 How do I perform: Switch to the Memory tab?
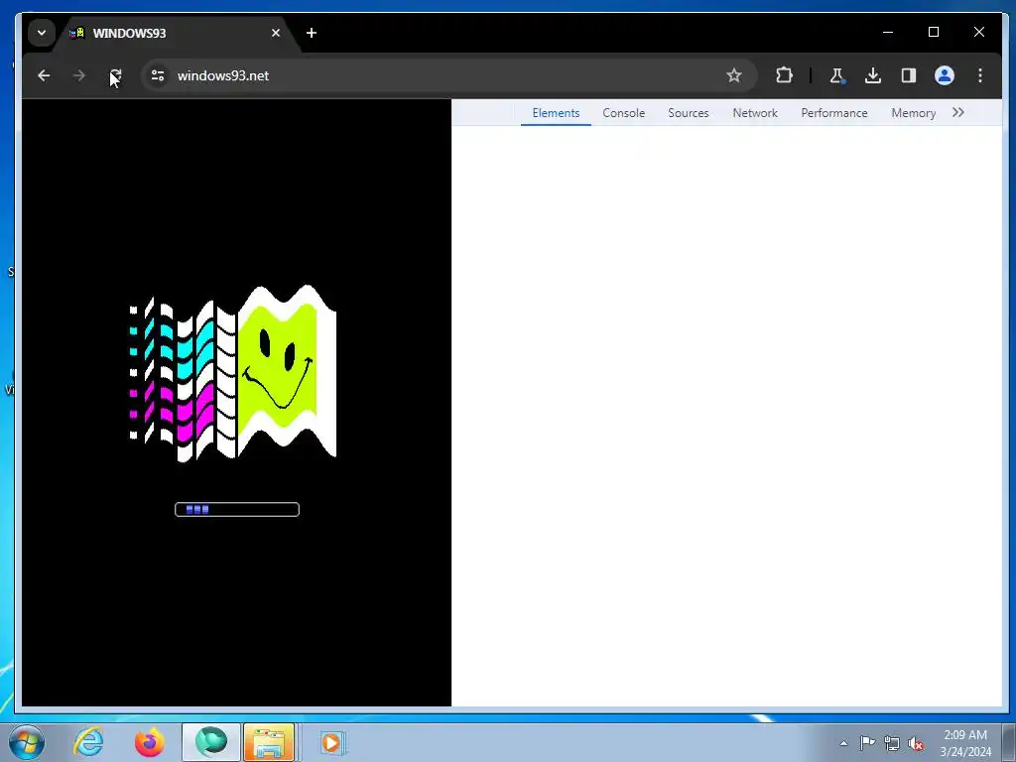coord(913,113)
